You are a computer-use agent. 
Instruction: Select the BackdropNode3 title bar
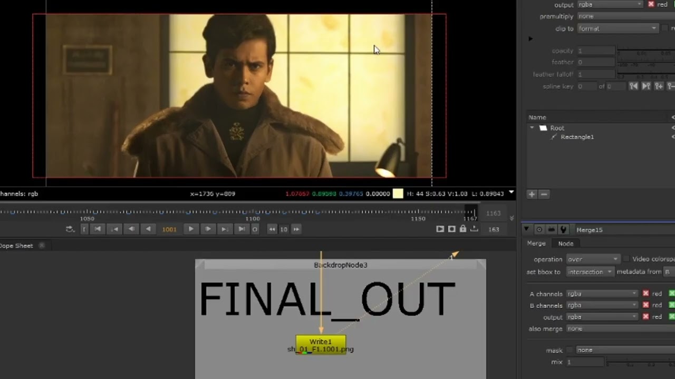[340, 265]
